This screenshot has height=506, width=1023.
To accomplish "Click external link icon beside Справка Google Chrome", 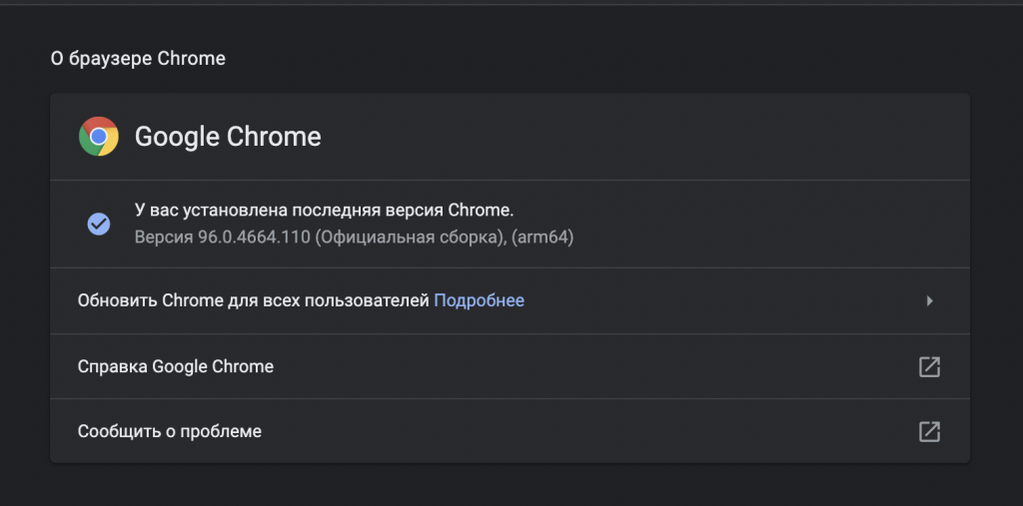I will pos(929,366).
